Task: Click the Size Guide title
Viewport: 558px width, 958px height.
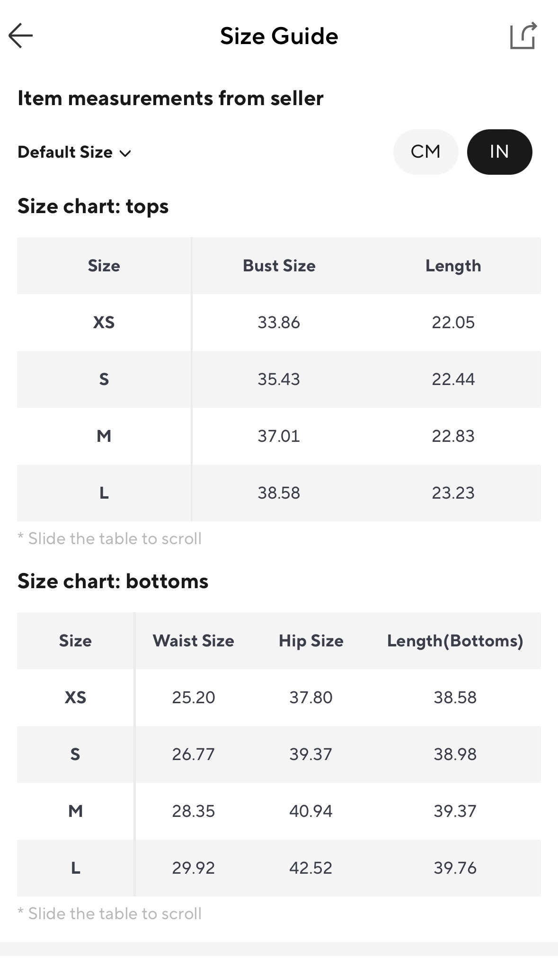Action: pos(279,36)
